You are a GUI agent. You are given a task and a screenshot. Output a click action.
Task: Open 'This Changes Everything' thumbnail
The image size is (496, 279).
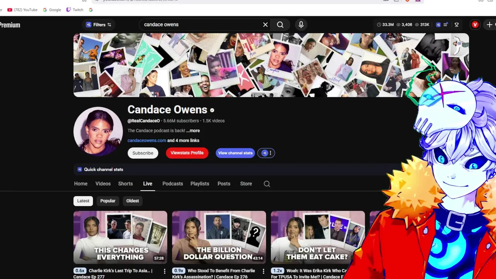point(120,237)
